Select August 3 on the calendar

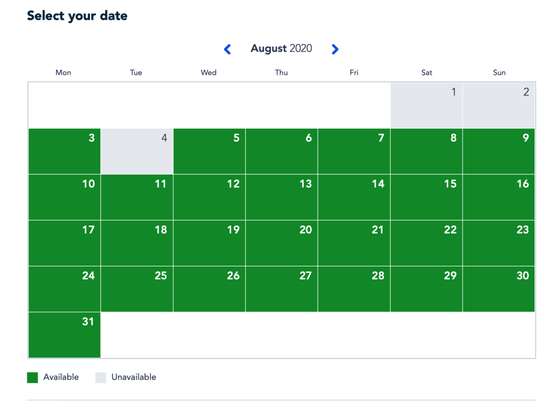point(64,151)
